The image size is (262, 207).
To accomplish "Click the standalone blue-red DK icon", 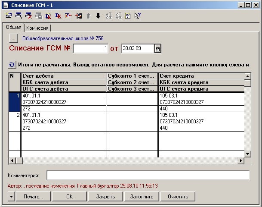I will (59, 16).
